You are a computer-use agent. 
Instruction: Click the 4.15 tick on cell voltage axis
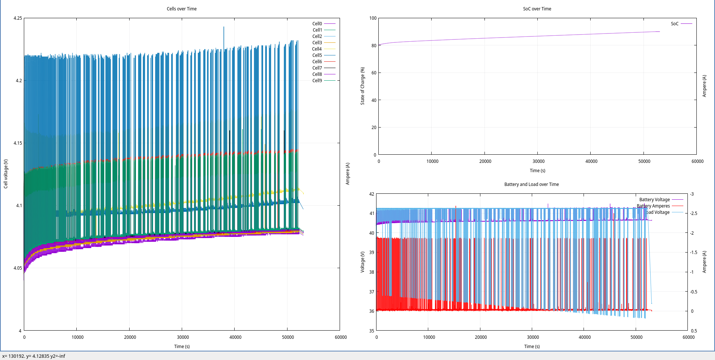coord(18,143)
